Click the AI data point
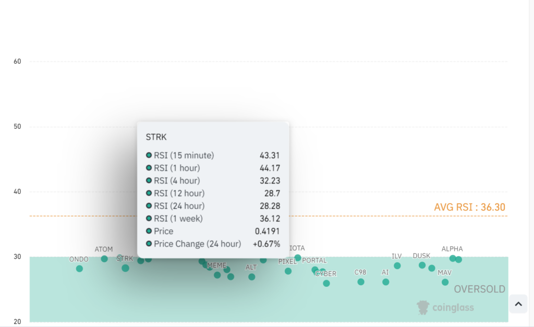534x327 pixels. tap(386, 282)
